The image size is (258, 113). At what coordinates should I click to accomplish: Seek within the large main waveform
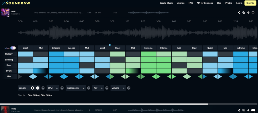[x=138, y=33]
